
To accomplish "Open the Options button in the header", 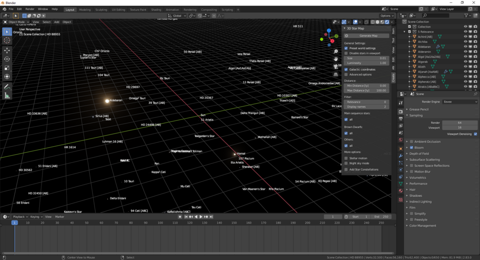I will coord(387,16).
